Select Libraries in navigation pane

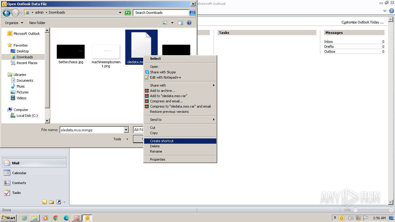pyautogui.click(x=17, y=75)
